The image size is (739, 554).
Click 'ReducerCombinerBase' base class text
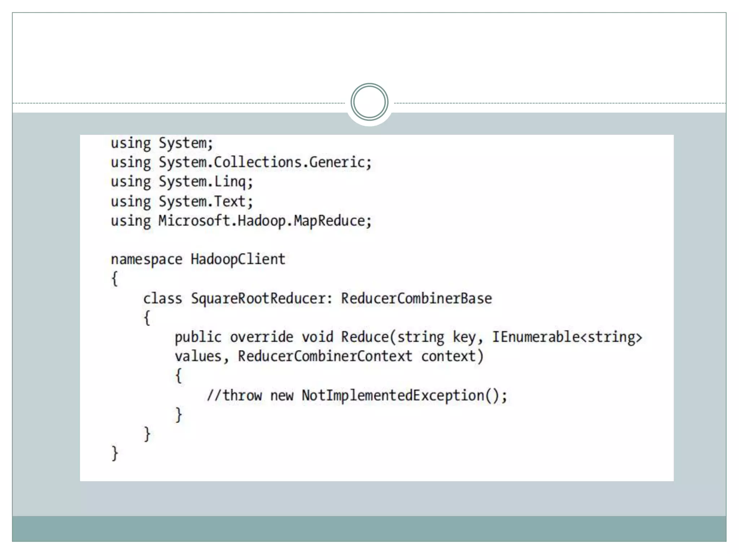click(x=416, y=299)
